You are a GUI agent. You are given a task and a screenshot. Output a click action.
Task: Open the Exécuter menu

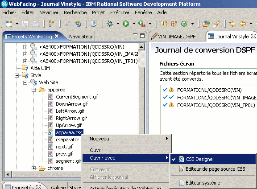pos(120,12)
